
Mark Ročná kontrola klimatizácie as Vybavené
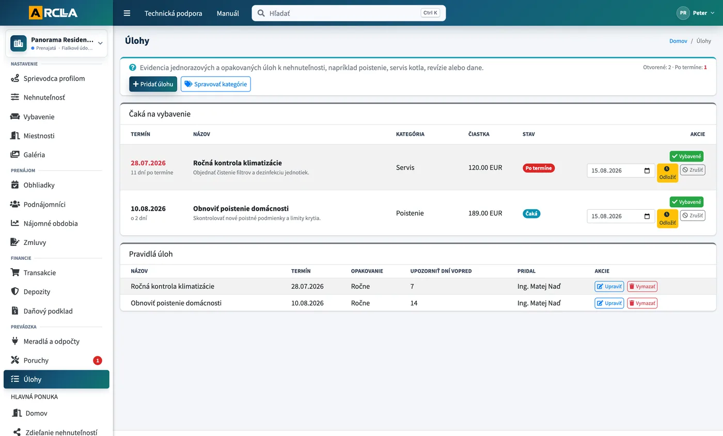686,157
